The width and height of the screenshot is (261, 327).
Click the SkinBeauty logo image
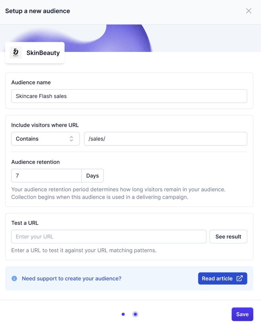click(16, 53)
